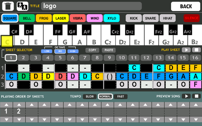Choose the LASER instrument
The width and height of the screenshot is (202, 126).
[x=61, y=18]
